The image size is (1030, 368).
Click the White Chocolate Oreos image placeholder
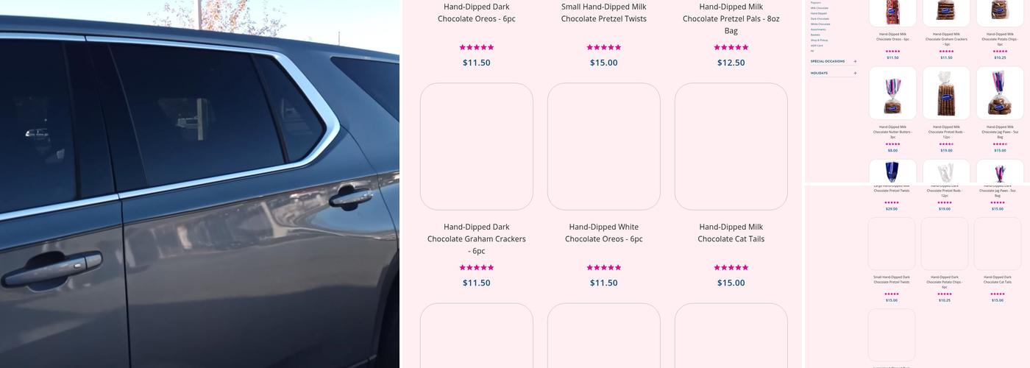[603, 146]
